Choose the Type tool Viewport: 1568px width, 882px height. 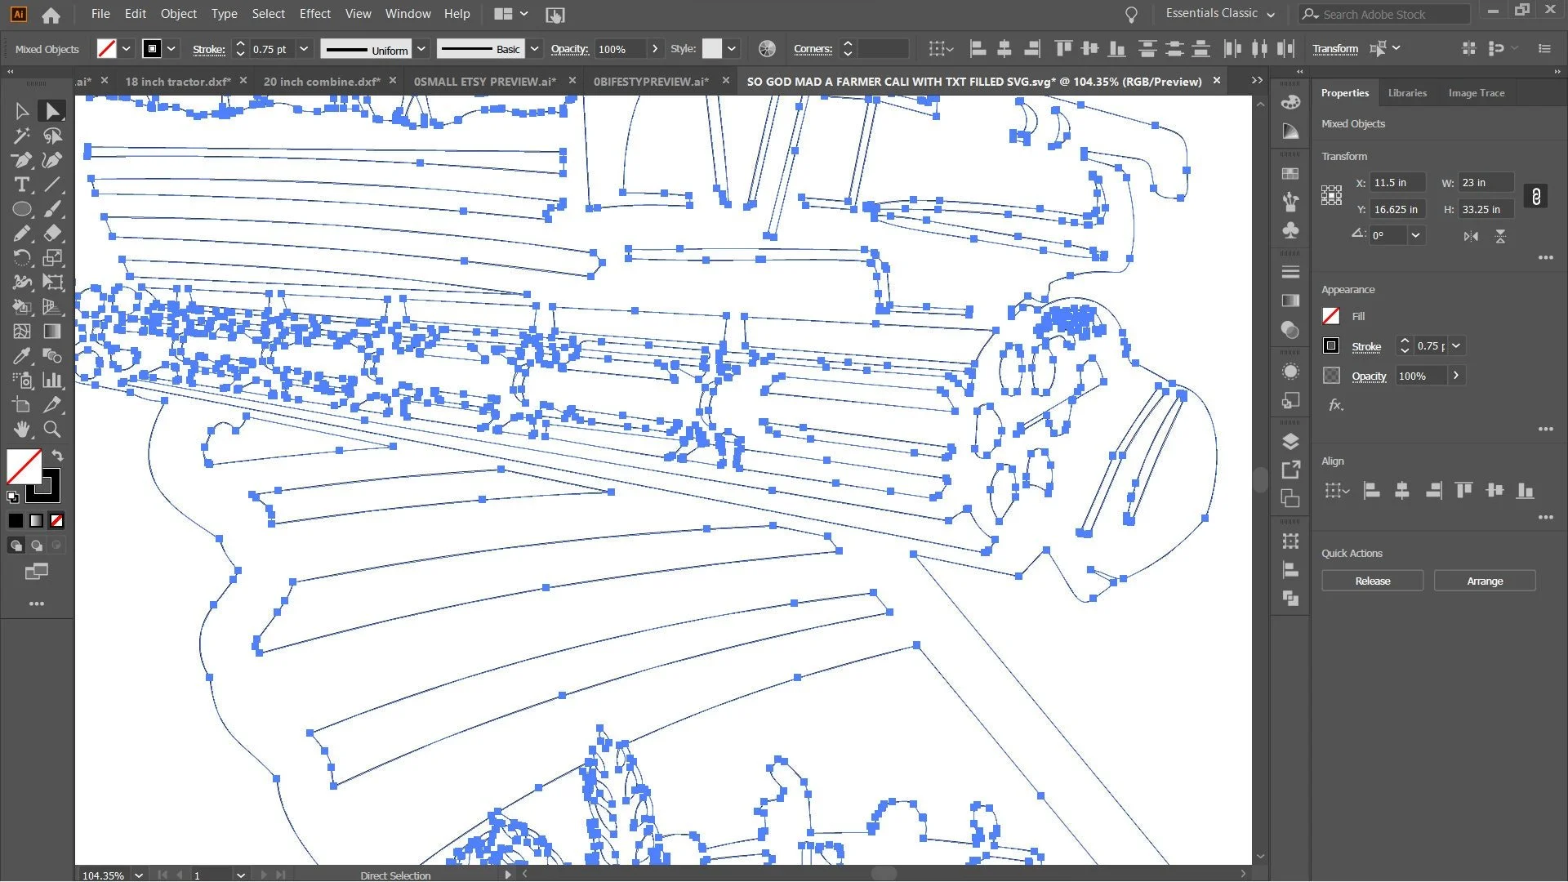22,185
